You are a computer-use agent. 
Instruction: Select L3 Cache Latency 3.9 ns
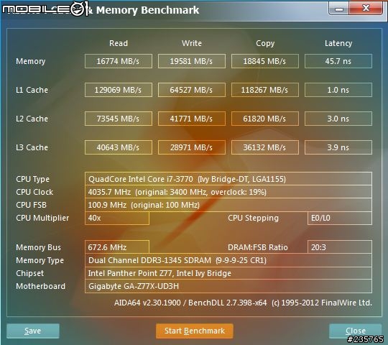(x=338, y=147)
